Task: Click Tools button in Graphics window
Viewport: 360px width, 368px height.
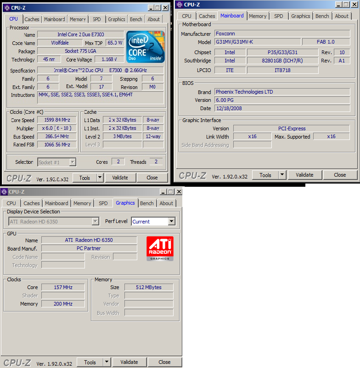Action: (90, 362)
